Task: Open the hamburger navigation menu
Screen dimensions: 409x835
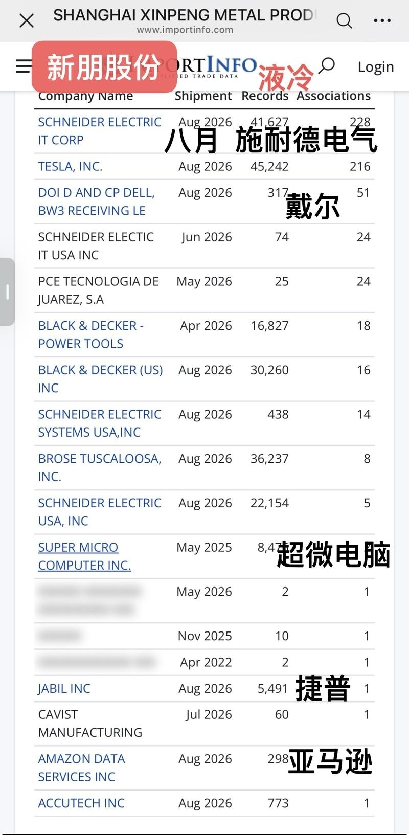Action: (x=24, y=66)
